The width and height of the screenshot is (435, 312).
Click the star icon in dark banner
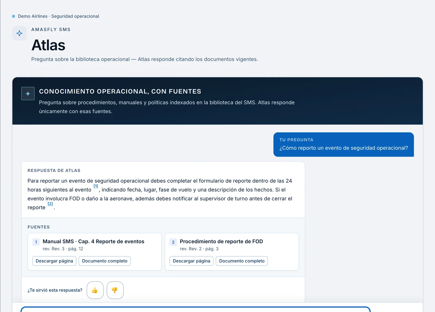pyautogui.click(x=28, y=93)
